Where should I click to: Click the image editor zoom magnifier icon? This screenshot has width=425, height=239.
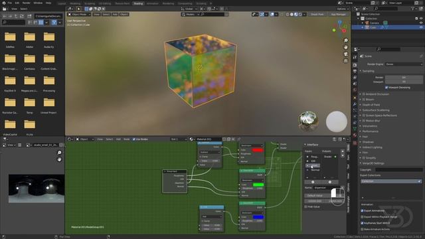pos(59,153)
